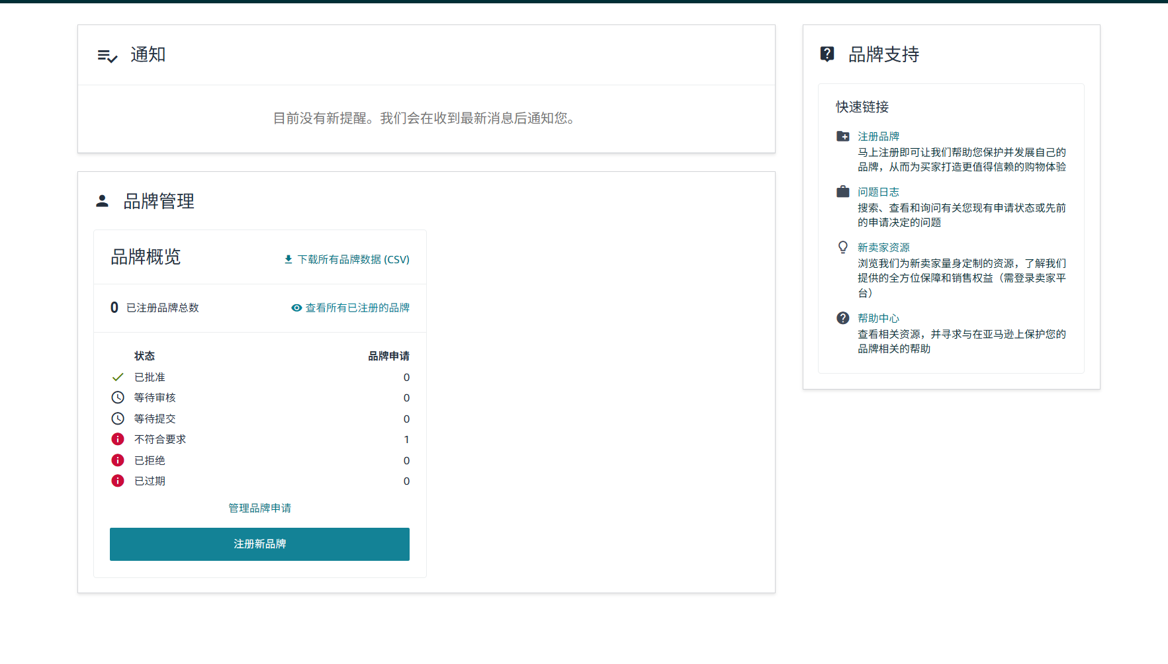Click the 注册新品牌 button
Image resolution: width=1168 pixels, height=664 pixels.
259,544
